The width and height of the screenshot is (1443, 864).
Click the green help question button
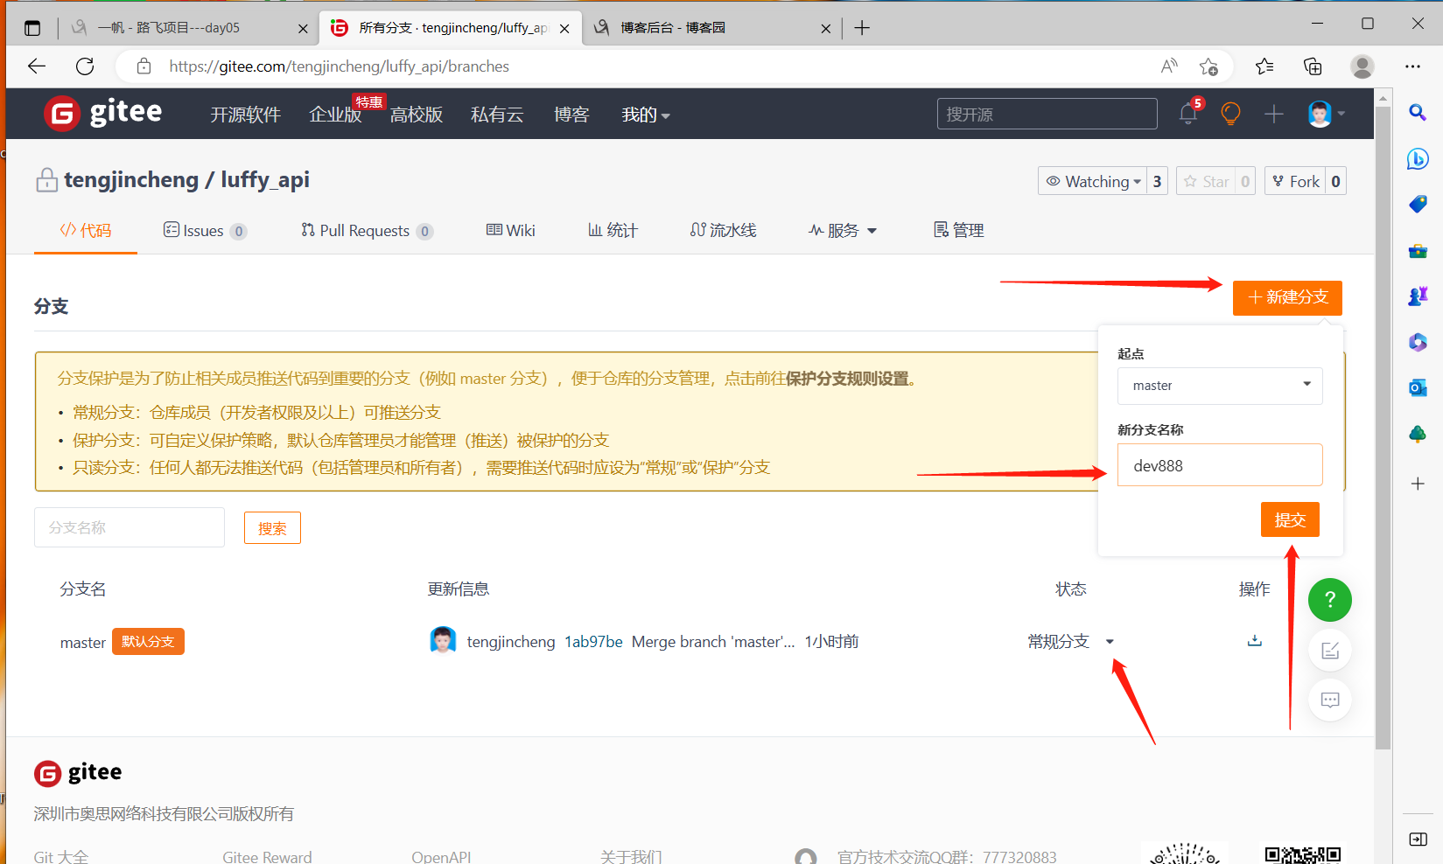click(1329, 600)
